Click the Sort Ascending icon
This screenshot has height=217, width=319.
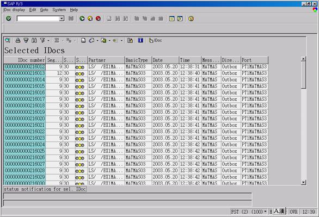tap(18, 40)
